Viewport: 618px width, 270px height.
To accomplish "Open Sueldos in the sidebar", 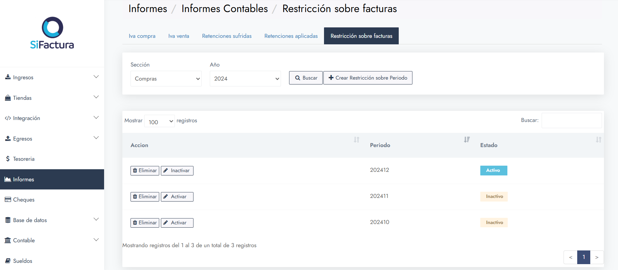I will pos(23,261).
